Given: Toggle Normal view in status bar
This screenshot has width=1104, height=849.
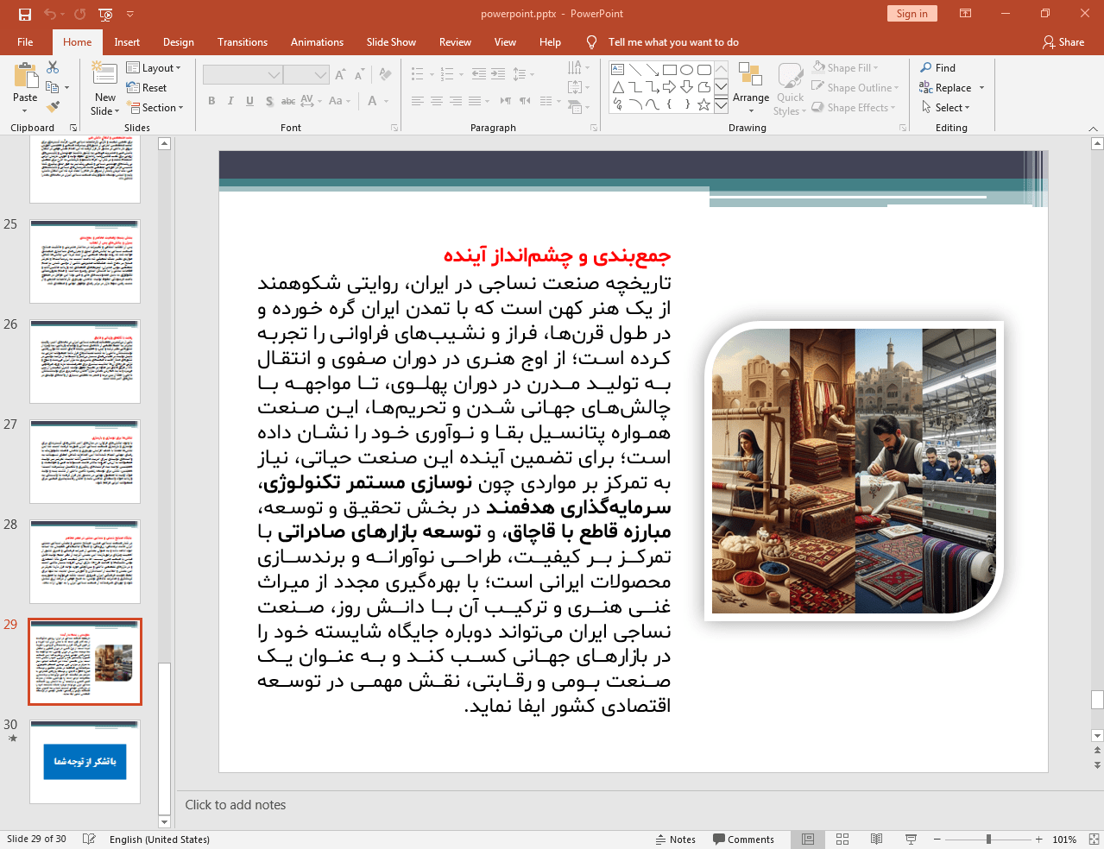Looking at the screenshot, I should 808,840.
